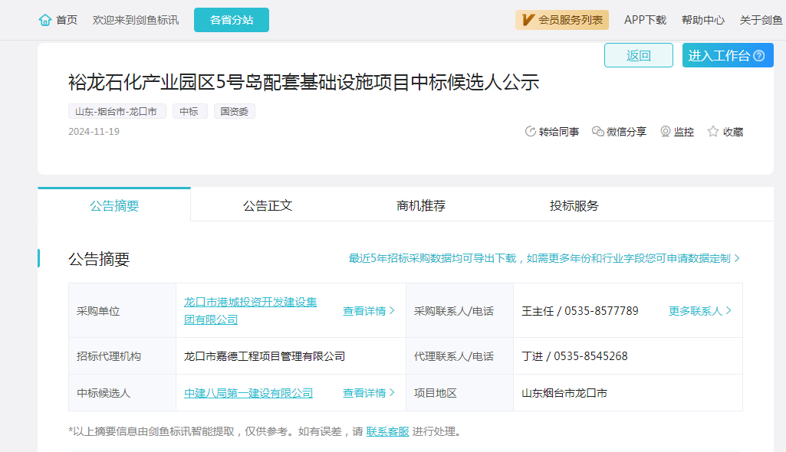
Task: Click the 返回 button
Action: pos(638,55)
